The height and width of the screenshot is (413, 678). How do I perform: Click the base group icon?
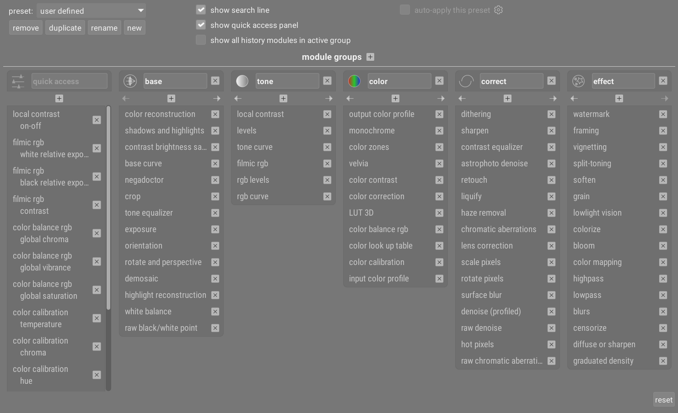[x=130, y=81]
